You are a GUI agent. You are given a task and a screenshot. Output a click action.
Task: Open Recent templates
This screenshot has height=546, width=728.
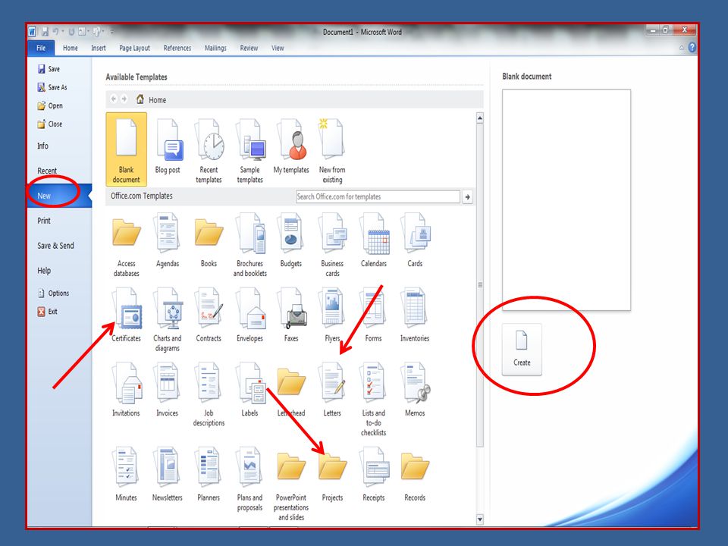point(209,149)
